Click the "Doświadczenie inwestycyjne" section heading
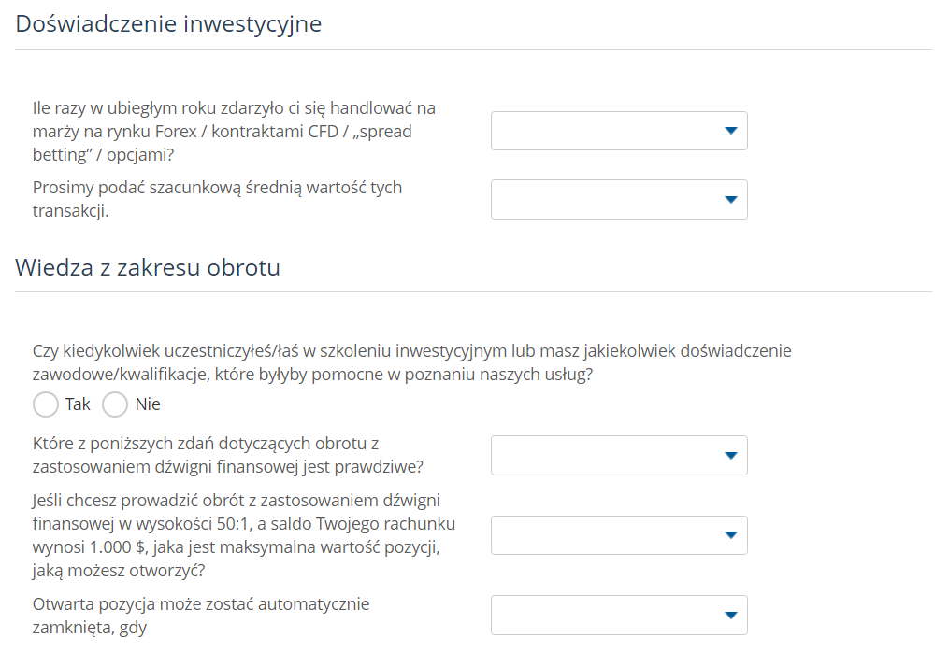The width and height of the screenshot is (949, 652). click(168, 24)
